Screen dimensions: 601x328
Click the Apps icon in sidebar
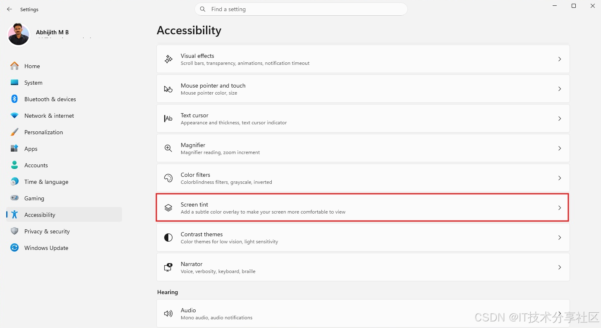tap(14, 148)
